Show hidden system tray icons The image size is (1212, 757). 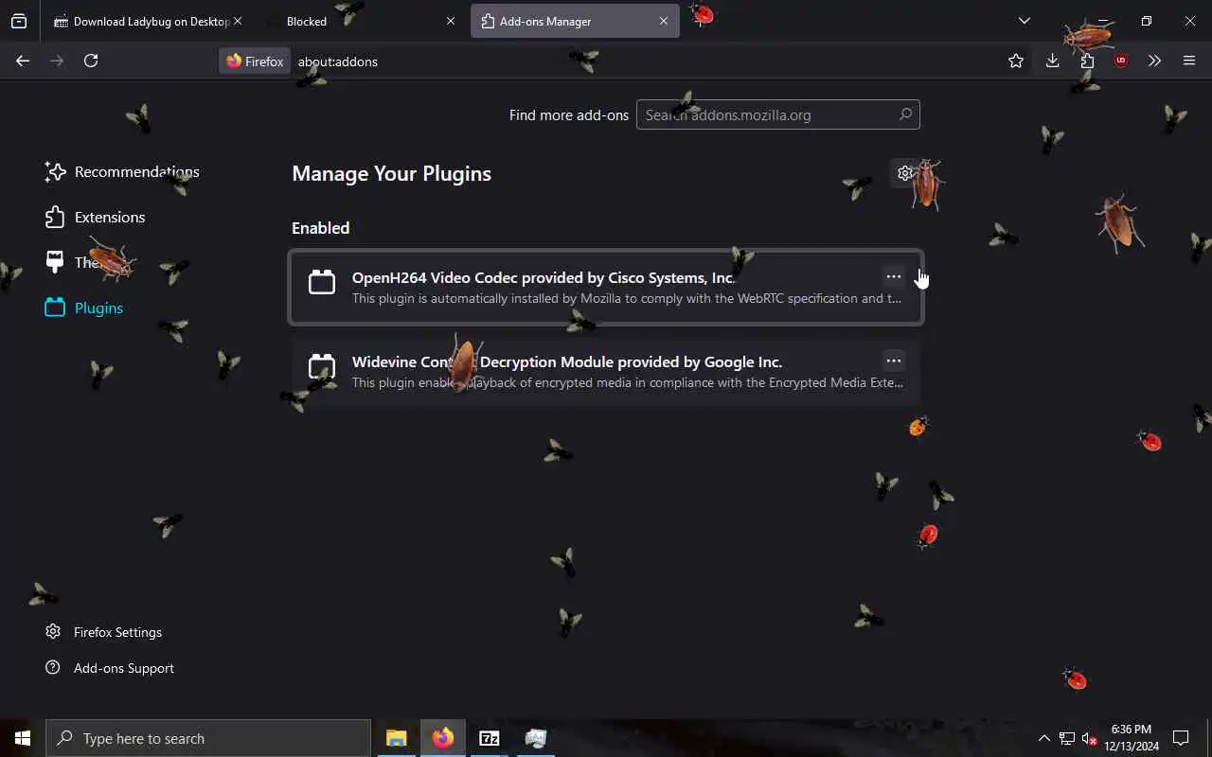point(1043,738)
